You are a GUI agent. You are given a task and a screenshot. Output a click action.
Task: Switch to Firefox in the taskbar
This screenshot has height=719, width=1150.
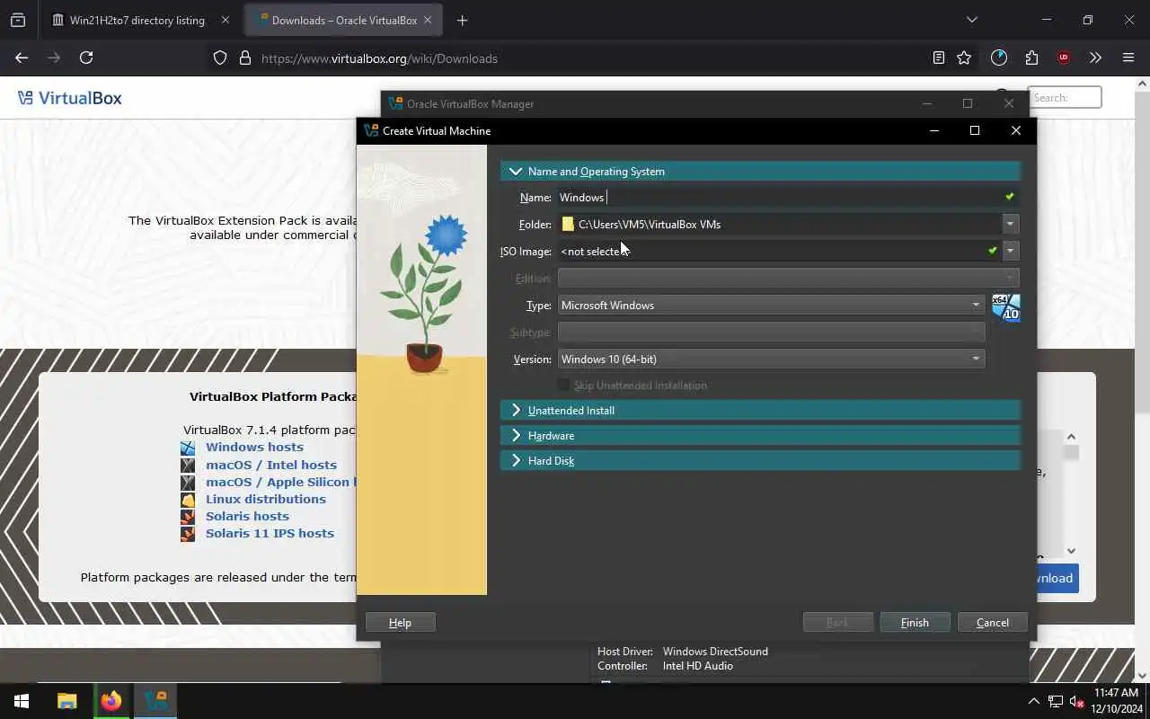[111, 701]
